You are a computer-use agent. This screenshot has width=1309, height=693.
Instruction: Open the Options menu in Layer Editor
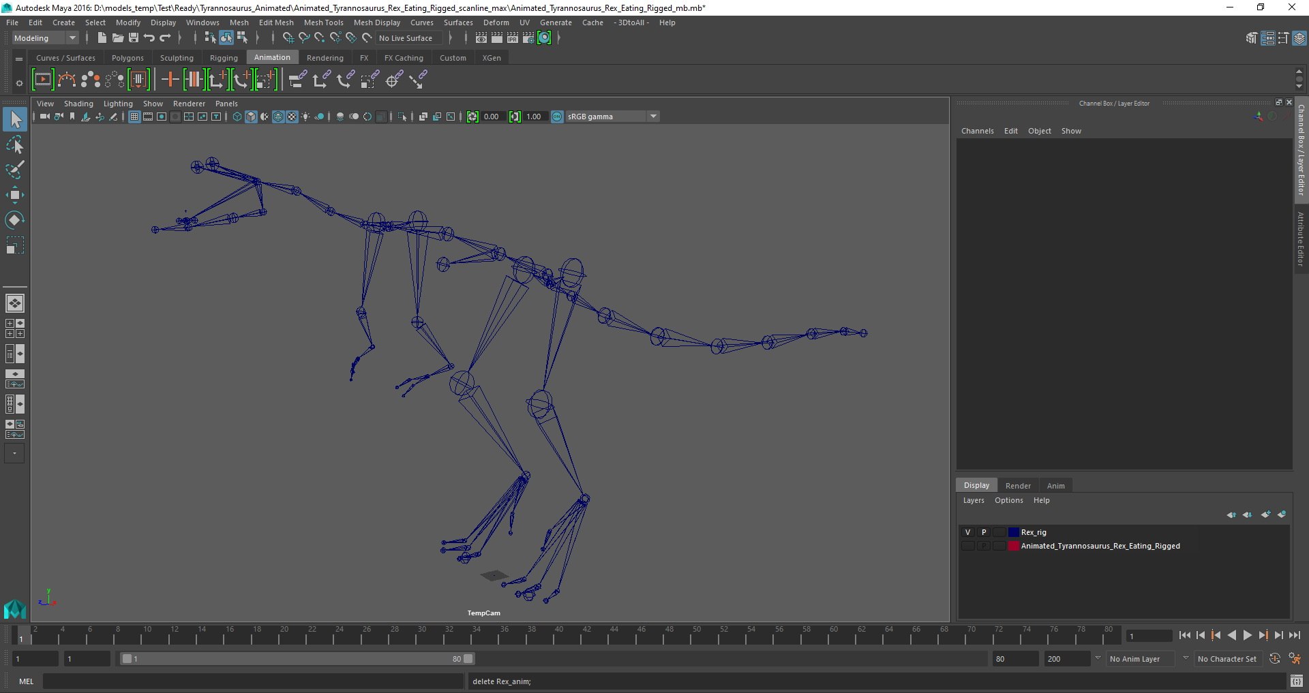[1008, 500]
